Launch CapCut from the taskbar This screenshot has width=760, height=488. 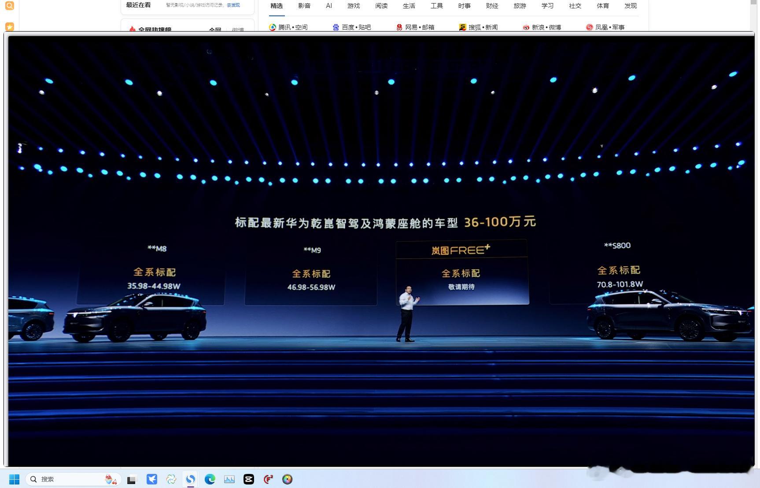tap(249, 479)
